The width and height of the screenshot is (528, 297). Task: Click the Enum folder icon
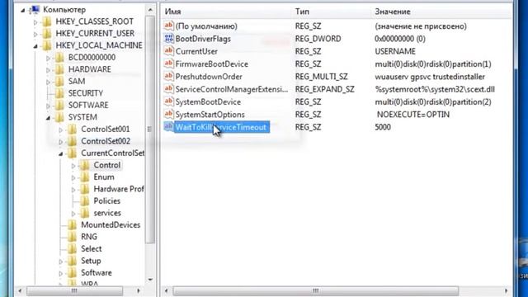(x=85, y=177)
